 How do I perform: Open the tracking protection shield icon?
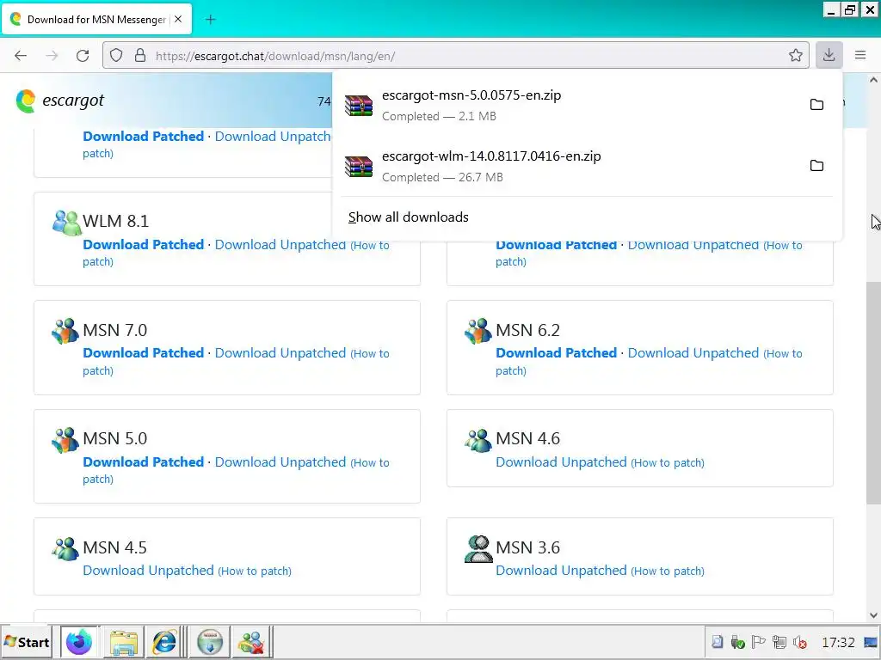(116, 56)
